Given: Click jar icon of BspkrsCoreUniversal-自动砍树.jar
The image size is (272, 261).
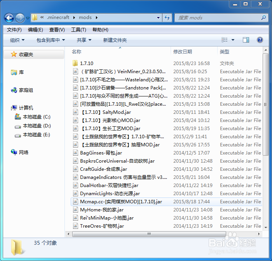Looking at the screenshot, I should point(75,161).
